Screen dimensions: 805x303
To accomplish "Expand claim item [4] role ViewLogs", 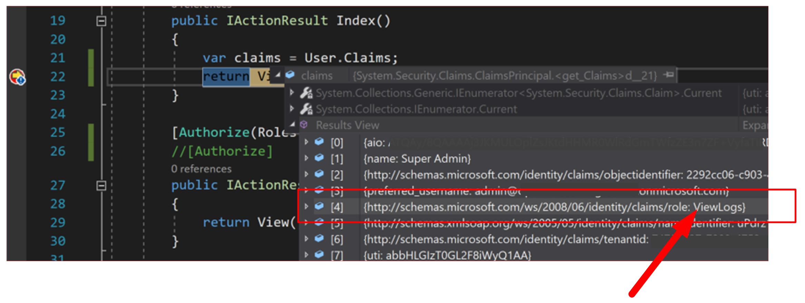I will pyautogui.click(x=306, y=206).
